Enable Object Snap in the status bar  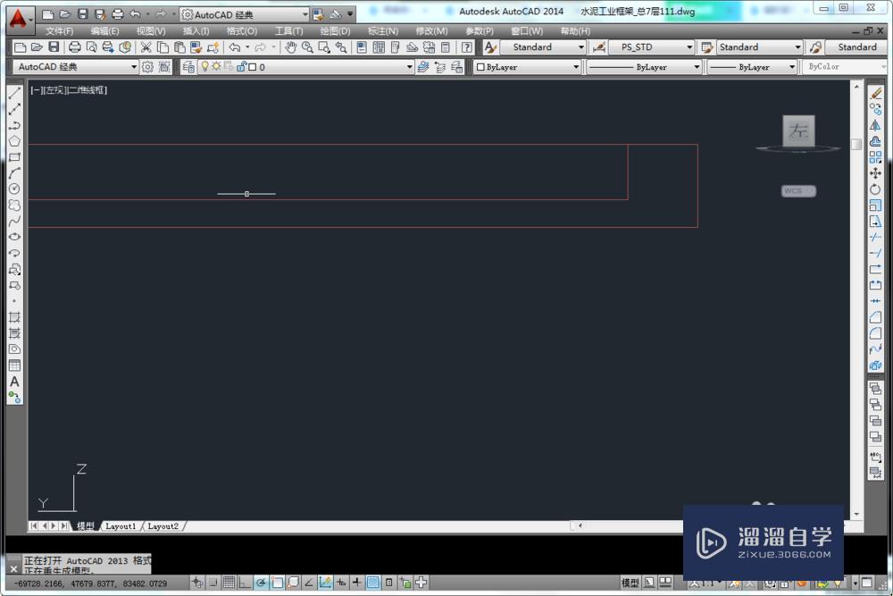276,582
